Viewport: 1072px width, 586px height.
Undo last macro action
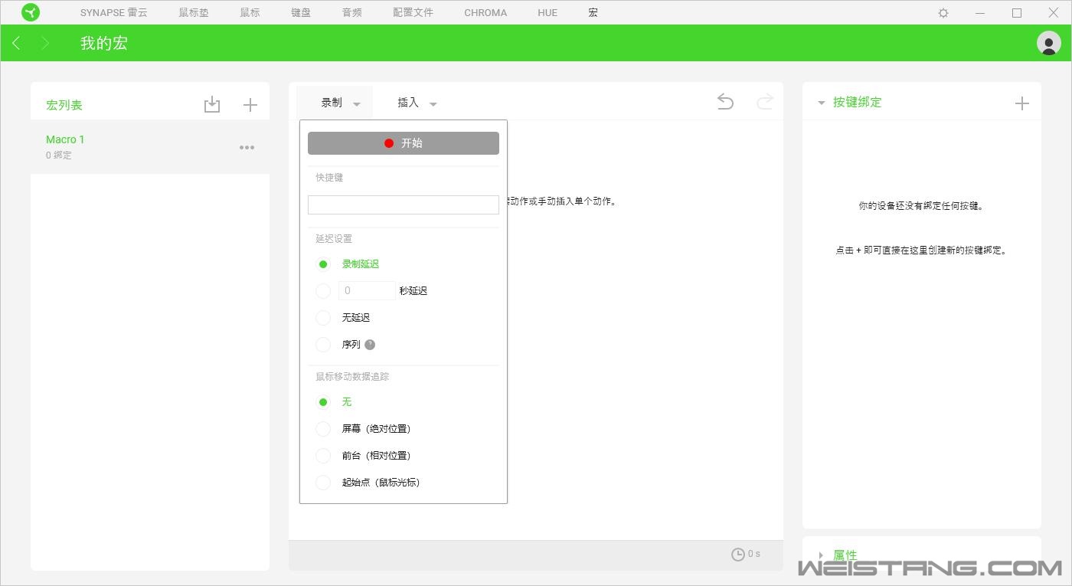(725, 102)
